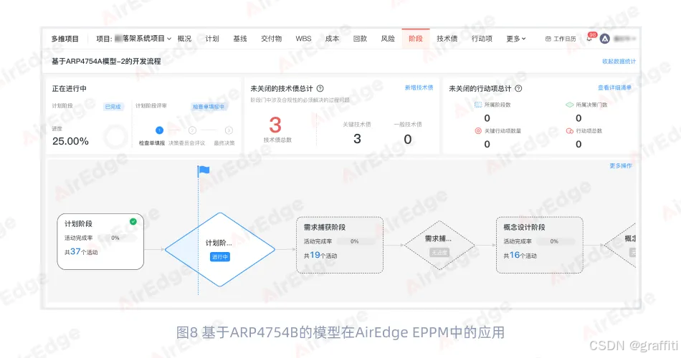681x358 pixels.
Task: Click help icon beside 未关闭的技术债总计
Action: click(x=320, y=89)
